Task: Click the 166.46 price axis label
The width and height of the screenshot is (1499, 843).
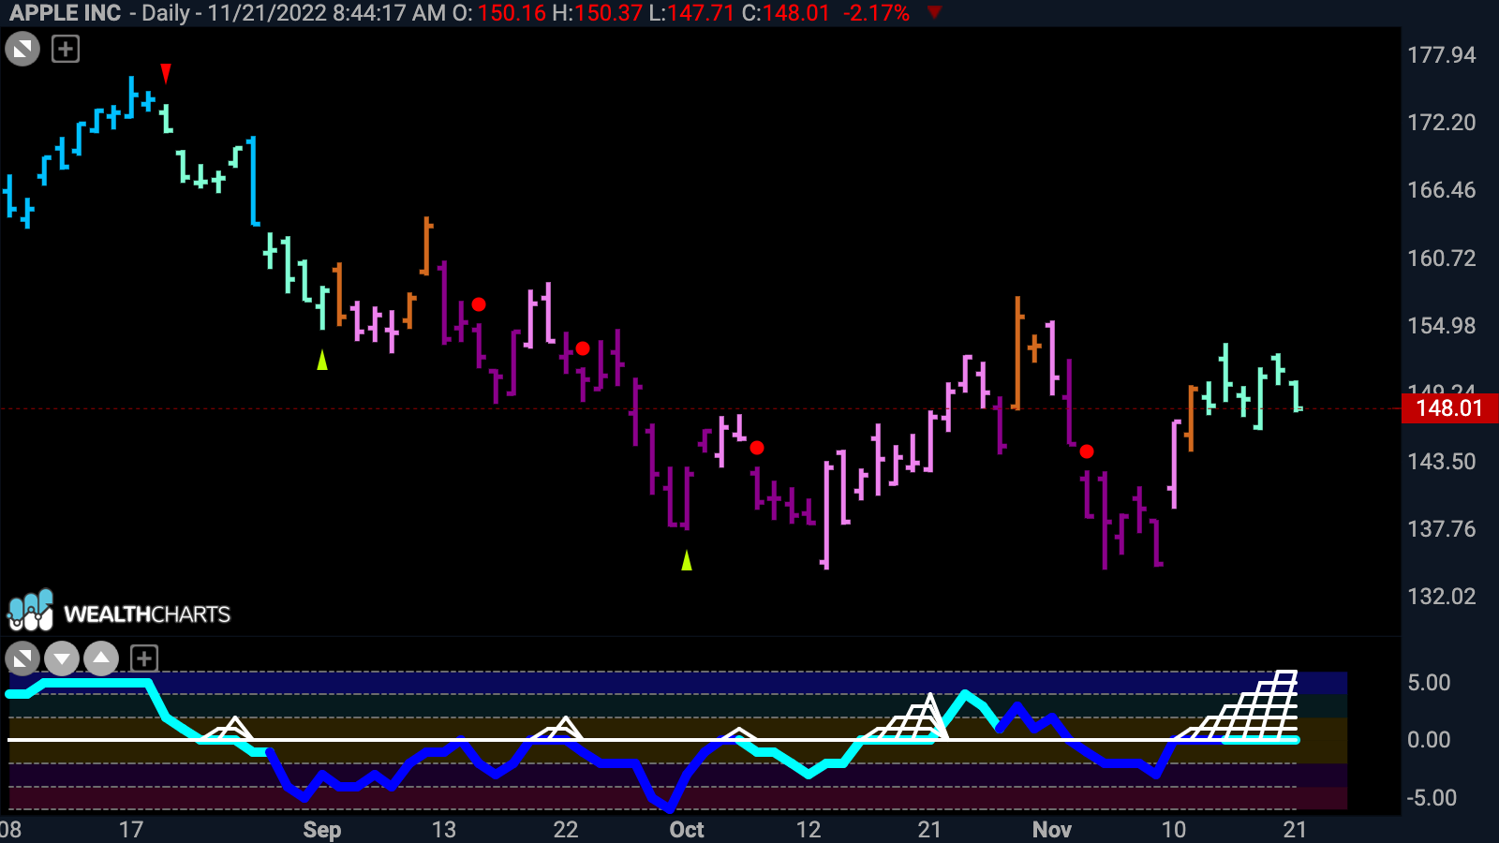Action: click(1442, 190)
